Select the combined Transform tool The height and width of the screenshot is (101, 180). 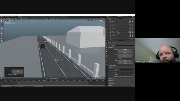click(2, 36)
